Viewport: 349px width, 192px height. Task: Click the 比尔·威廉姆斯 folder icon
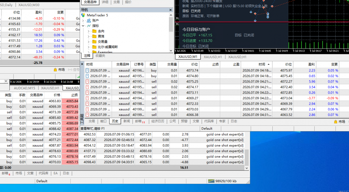94,47
